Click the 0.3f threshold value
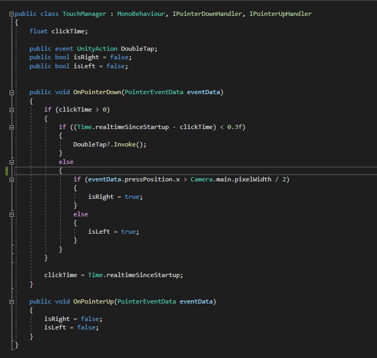The width and height of the screenshot is (377, 358). pos(234,127)
